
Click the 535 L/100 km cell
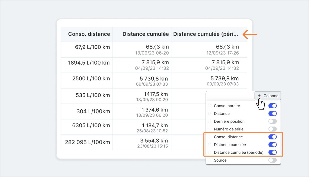(87, 96)
